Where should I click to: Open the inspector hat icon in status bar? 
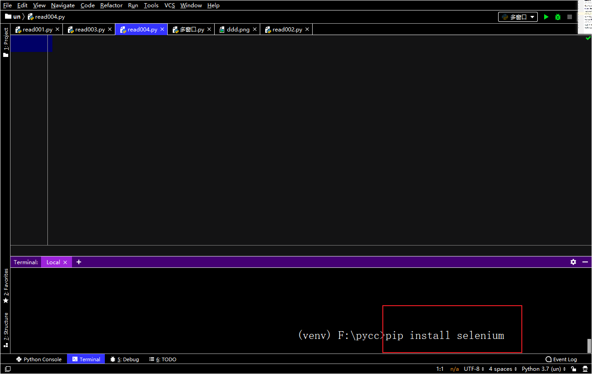[585, 369]
